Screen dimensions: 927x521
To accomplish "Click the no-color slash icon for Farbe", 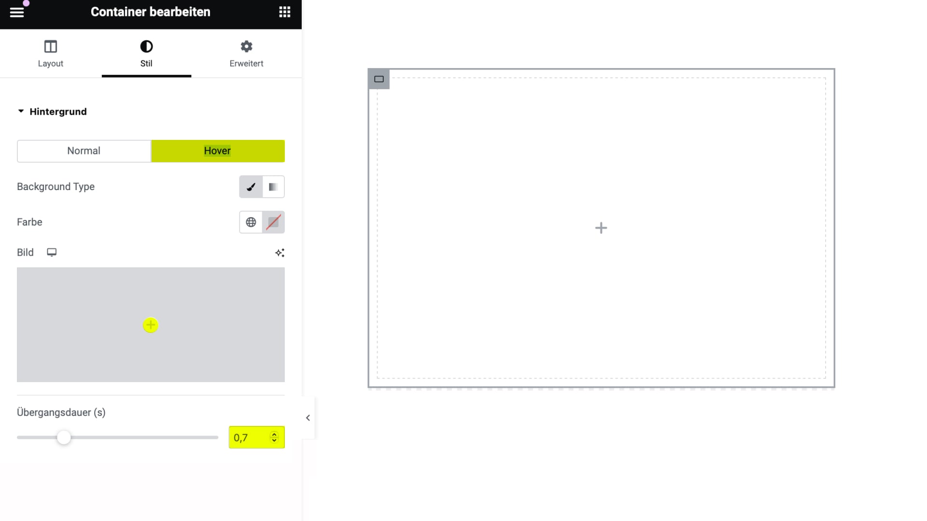I will [273, 222].
